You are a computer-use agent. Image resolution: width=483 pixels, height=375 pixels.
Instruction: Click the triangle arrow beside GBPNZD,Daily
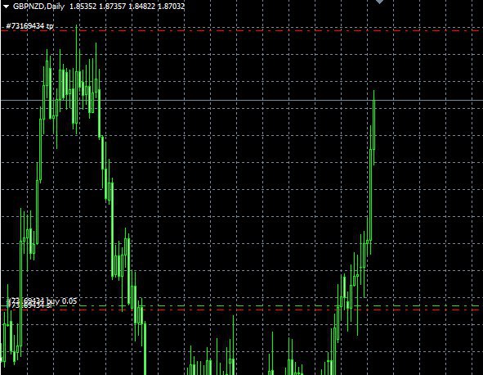(7, 7)
